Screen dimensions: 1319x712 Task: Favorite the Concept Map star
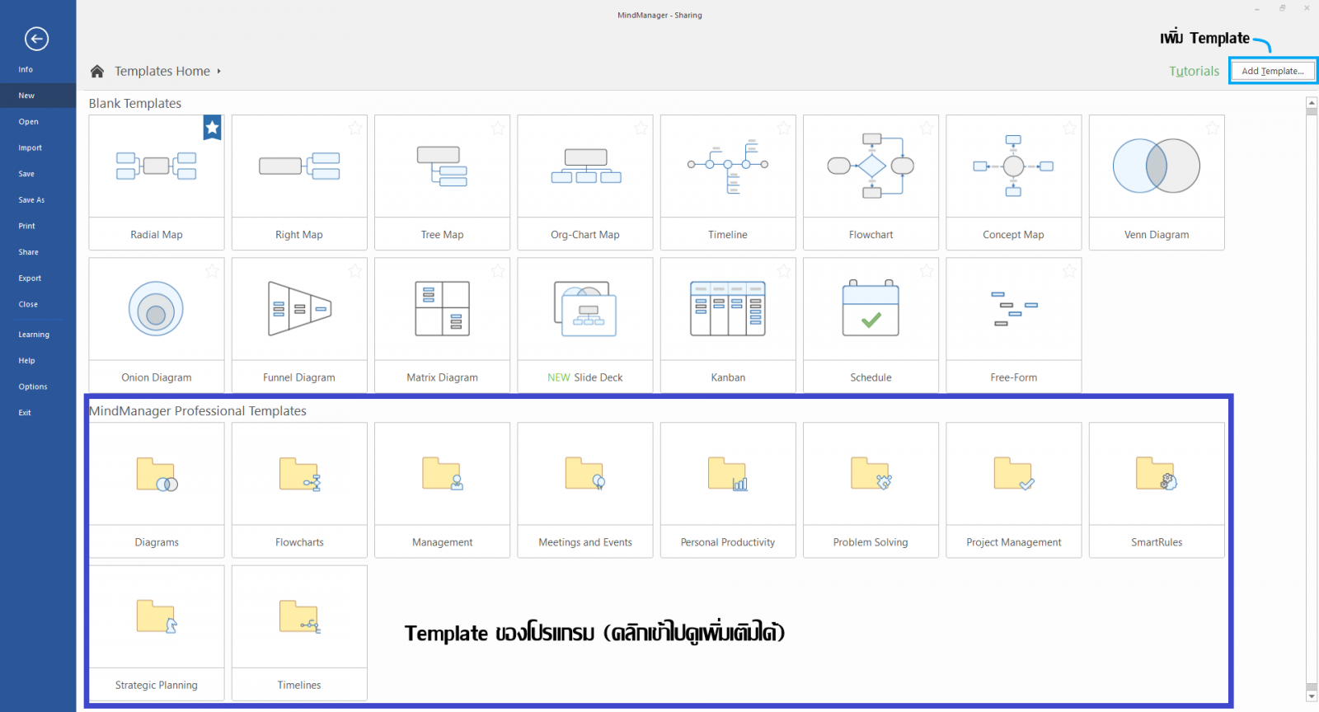click(1069, 128)
